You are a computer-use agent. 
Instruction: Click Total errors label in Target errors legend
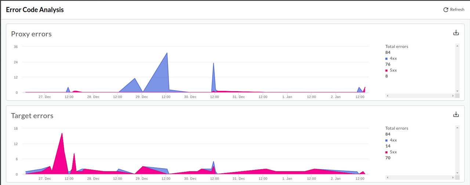[x=397, y=128]
